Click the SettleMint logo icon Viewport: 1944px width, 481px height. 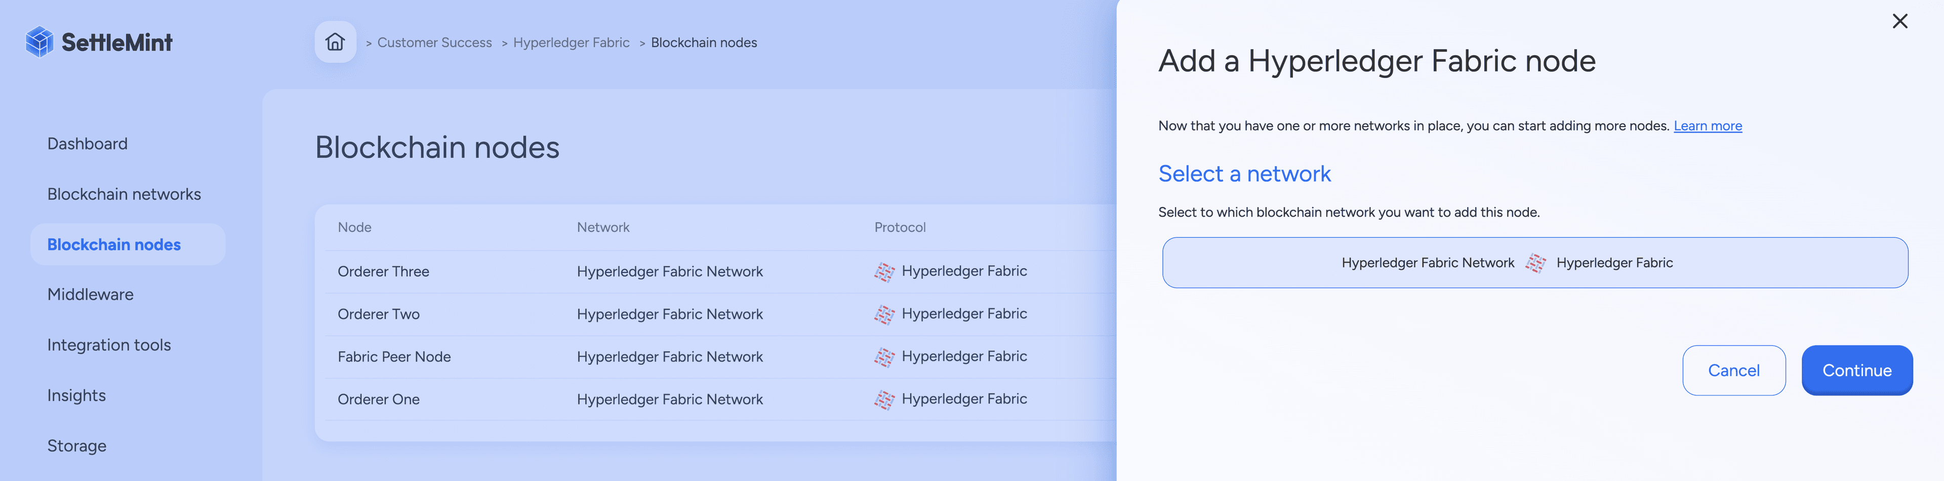(x=39, y=43)
